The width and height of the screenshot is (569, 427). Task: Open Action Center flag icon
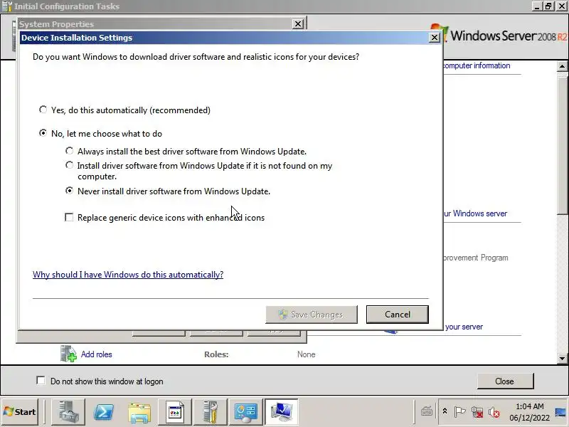tap(459, 412)
